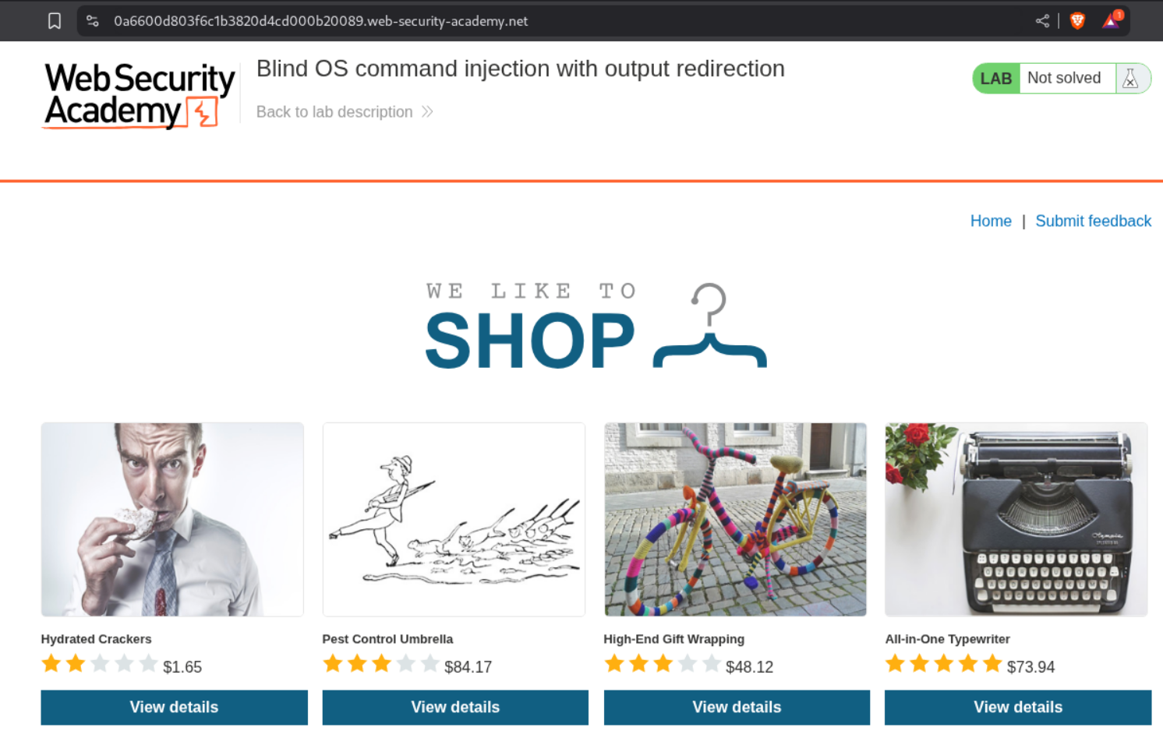Open the Submit feedback link
This screenshot has width=1163, height=731.
tap(1093, 221)
